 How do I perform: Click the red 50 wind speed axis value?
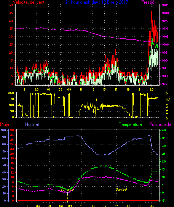point(11,5)
